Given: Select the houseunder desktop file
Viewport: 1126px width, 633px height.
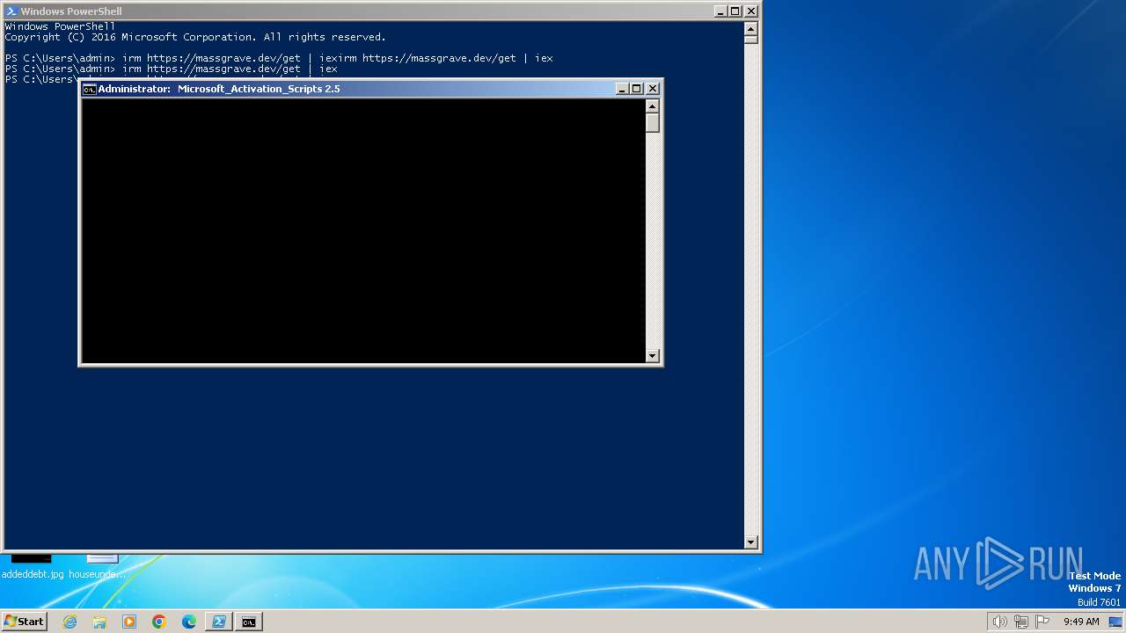Looking at the screenshot, I should pyautogui.click(x=98, y=566).
